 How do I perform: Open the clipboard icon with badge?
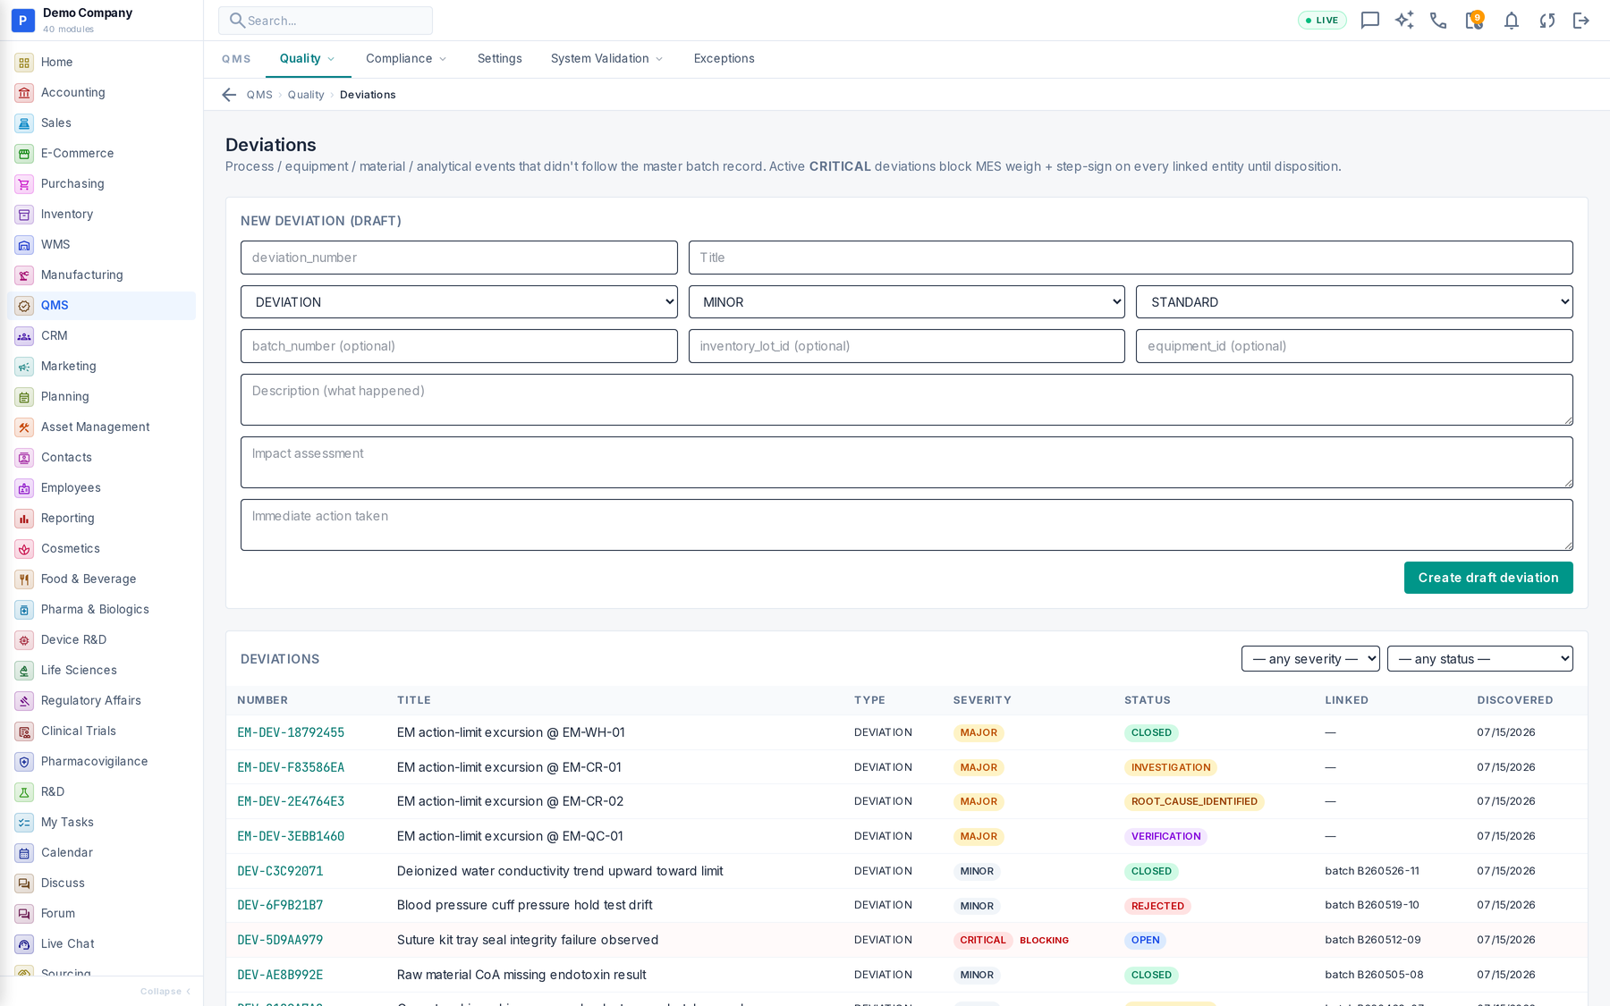pos(1474,21)
